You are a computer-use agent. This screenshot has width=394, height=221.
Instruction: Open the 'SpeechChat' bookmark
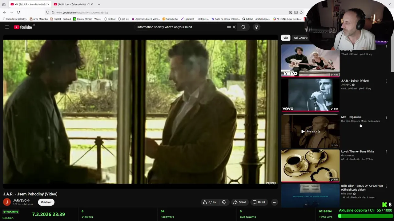click(171, 19)
